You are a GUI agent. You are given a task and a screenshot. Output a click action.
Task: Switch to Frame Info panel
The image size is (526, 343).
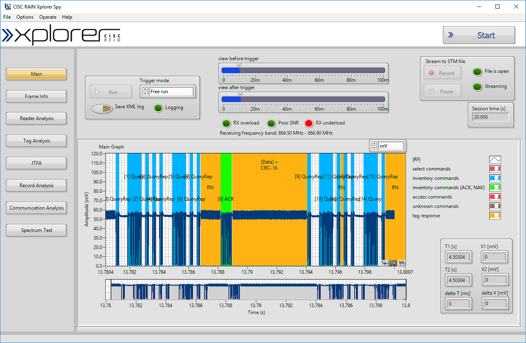pyautogui.click(x=36, y=96)
